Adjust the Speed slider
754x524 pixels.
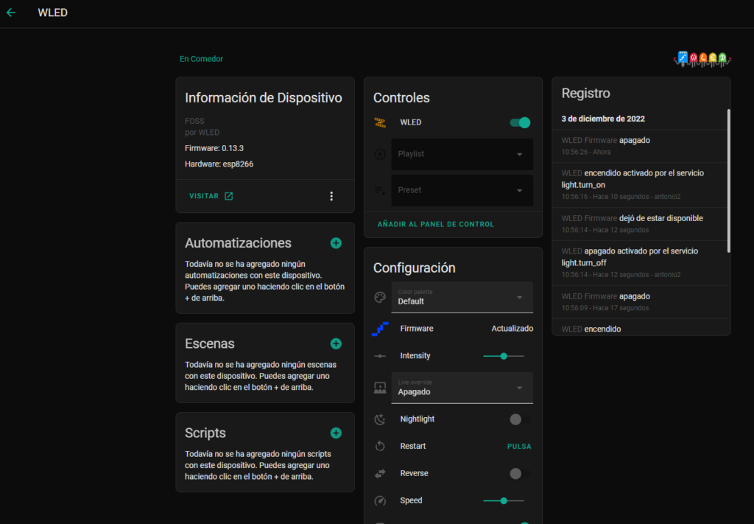click(504, 501)
